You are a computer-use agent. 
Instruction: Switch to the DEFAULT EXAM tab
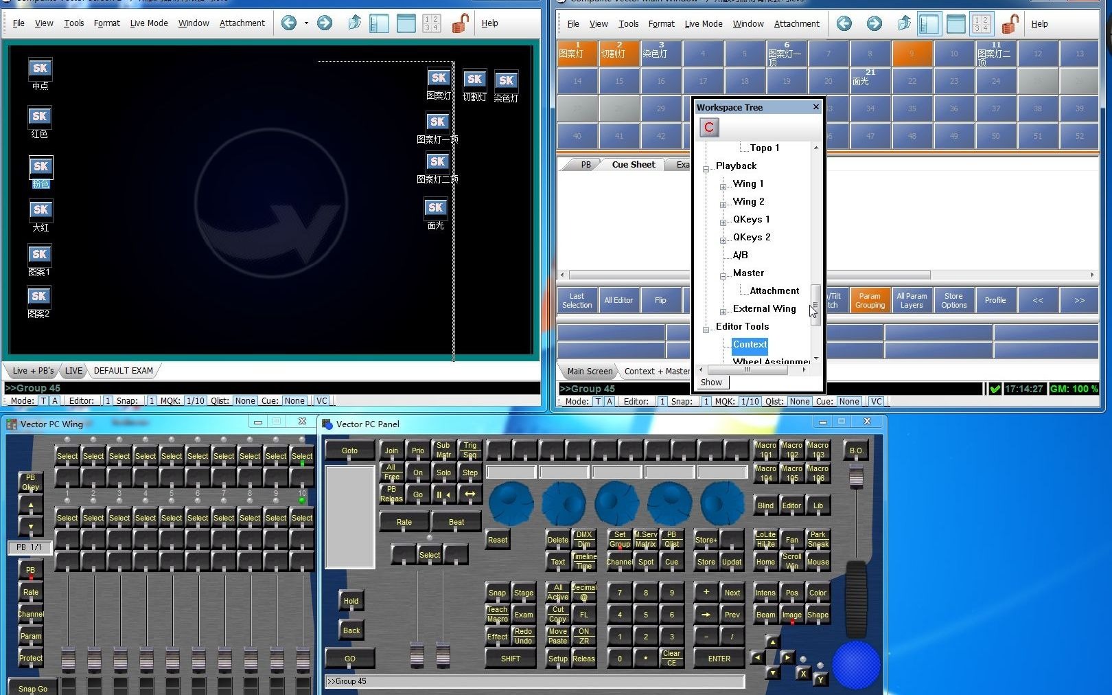124,371
